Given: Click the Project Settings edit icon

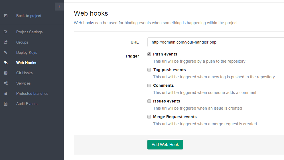Looking at the screenshot, I should pos(6,32).
